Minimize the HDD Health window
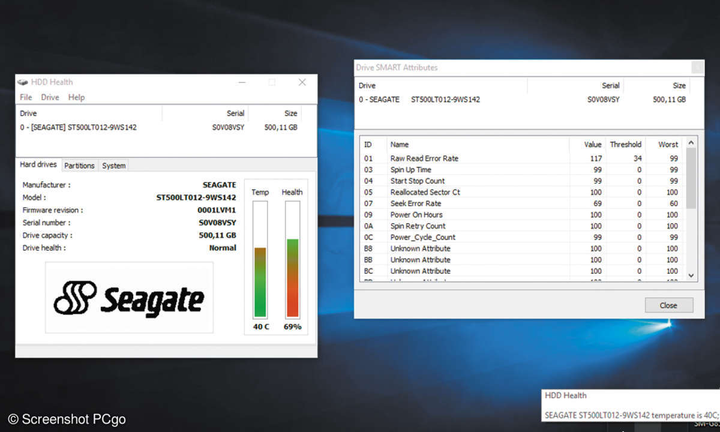 (241, 82)
